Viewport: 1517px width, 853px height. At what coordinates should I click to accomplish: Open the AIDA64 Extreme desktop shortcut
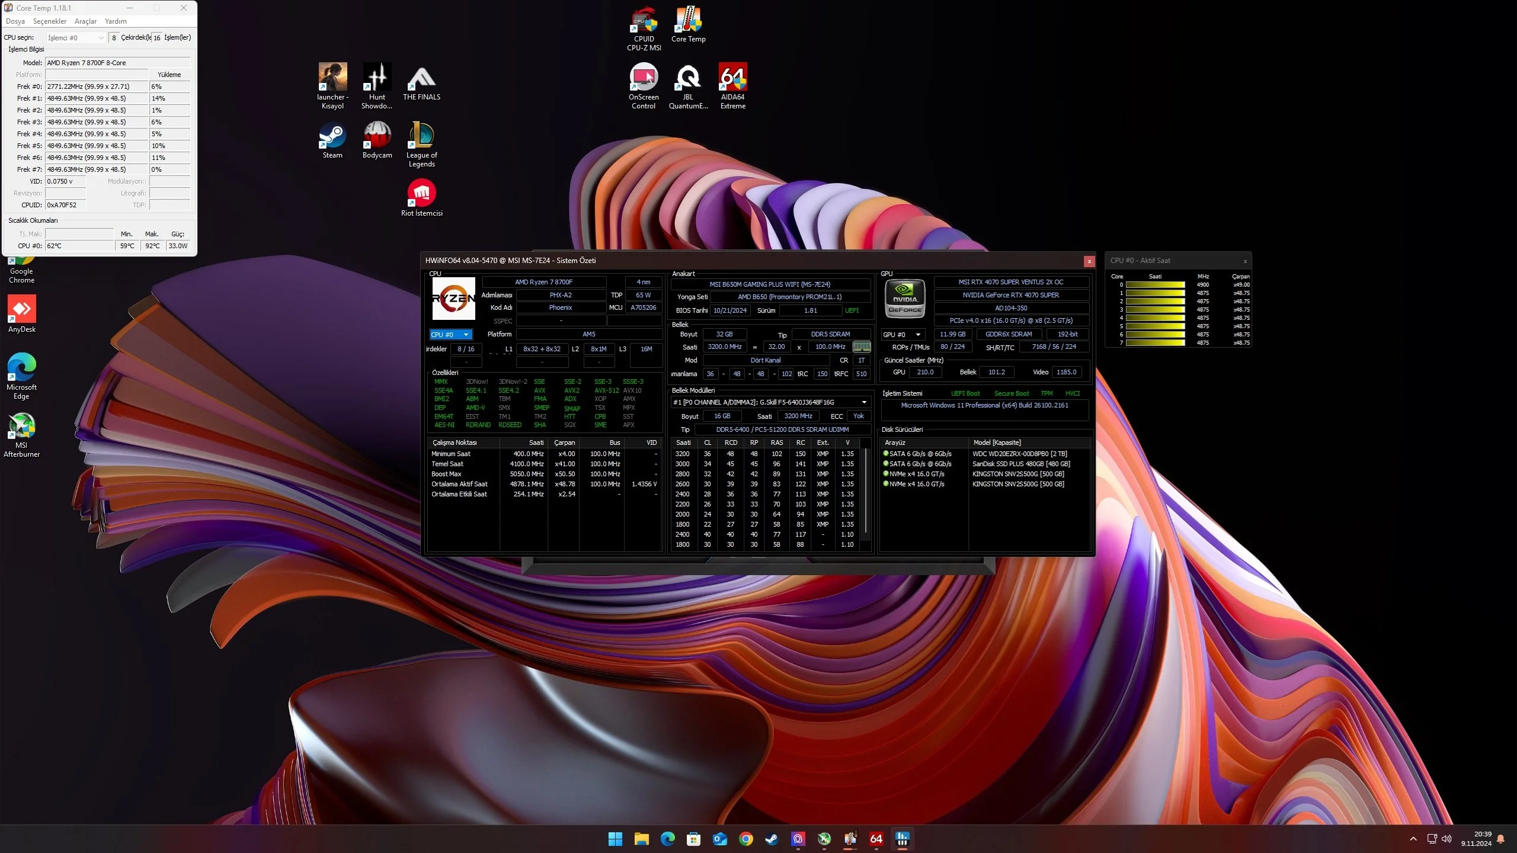(732, 86)
